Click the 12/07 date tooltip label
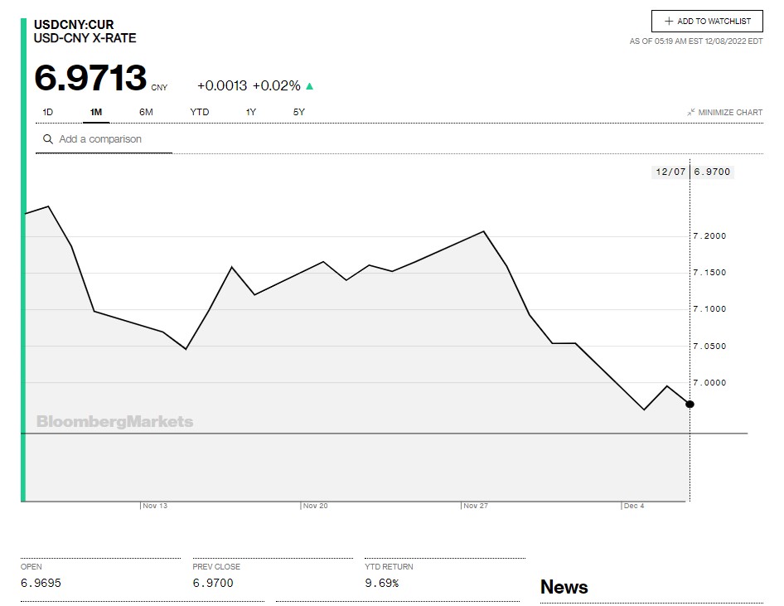This screenshot has width=784, height=606. coord(670,172)
